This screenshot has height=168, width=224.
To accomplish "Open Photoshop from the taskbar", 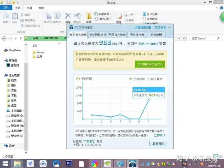I will click(69, 163).
